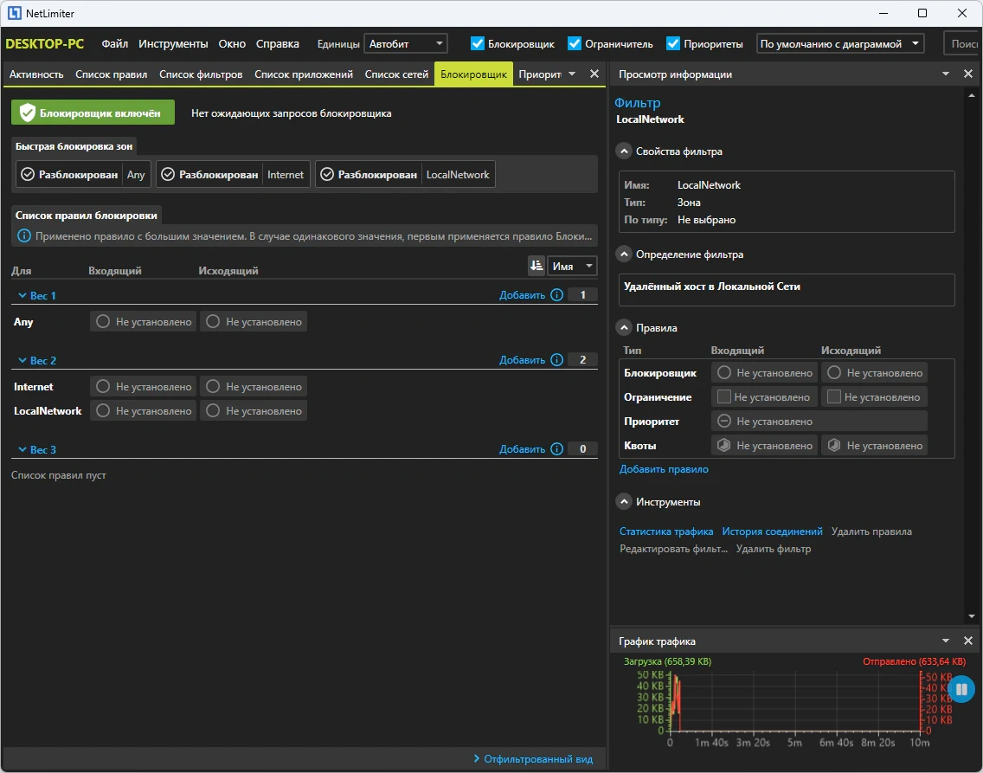
Task: Close the График трафика panel
Action: coord(968,641)
